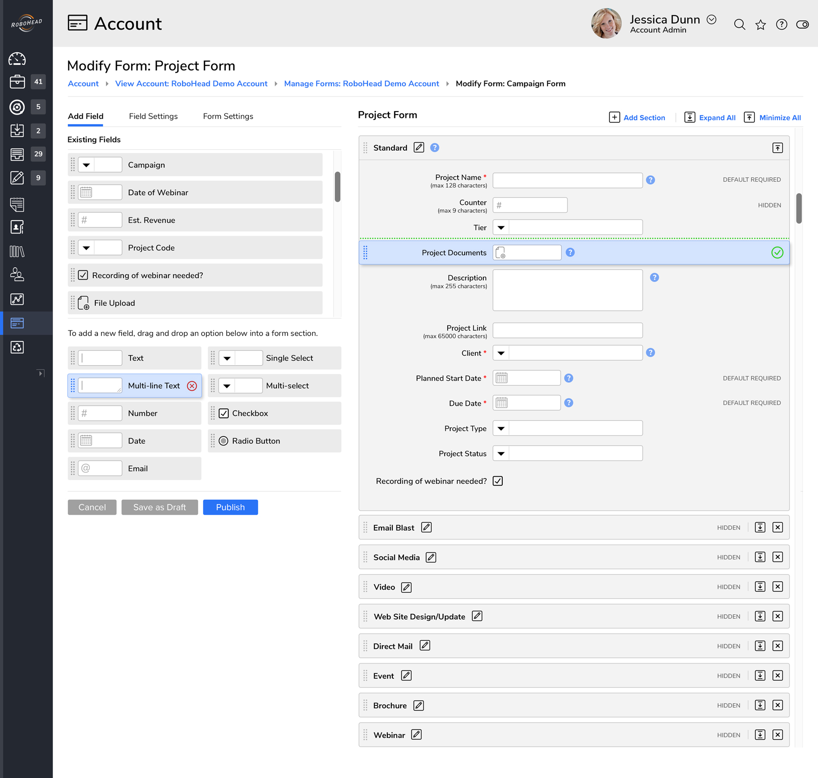Open the Tier dropdown
This screenshot has height=778, width=818.
pos(501,228)
